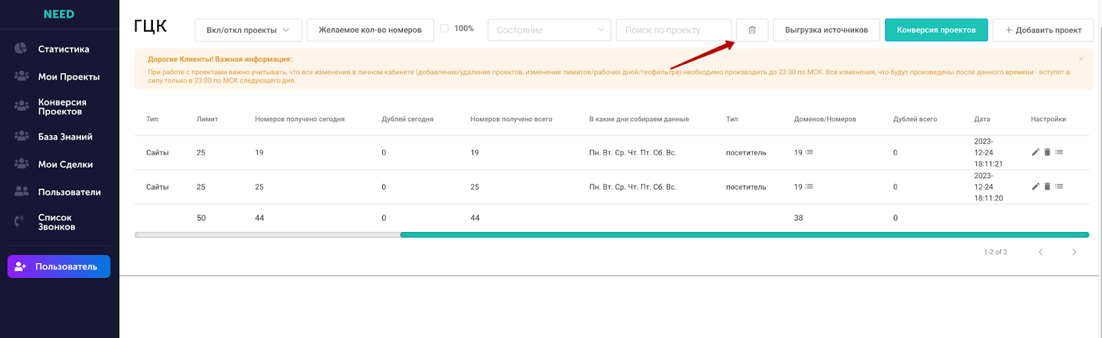1102x338 pixels.
Task: Open Пользователи in sidebar
Action: point(70,192)
